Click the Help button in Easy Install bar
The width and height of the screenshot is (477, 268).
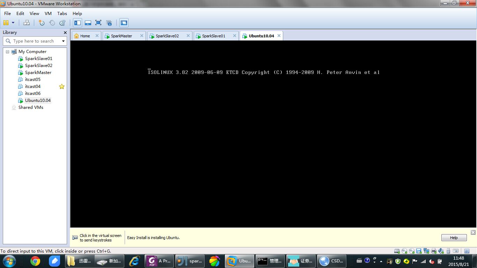tap(454, 238)
